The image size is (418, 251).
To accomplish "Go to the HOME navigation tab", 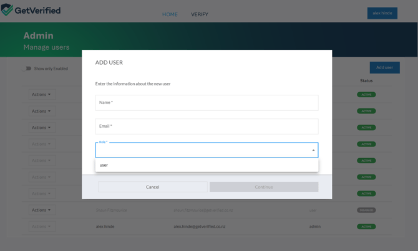I will [x=170, y=14].
